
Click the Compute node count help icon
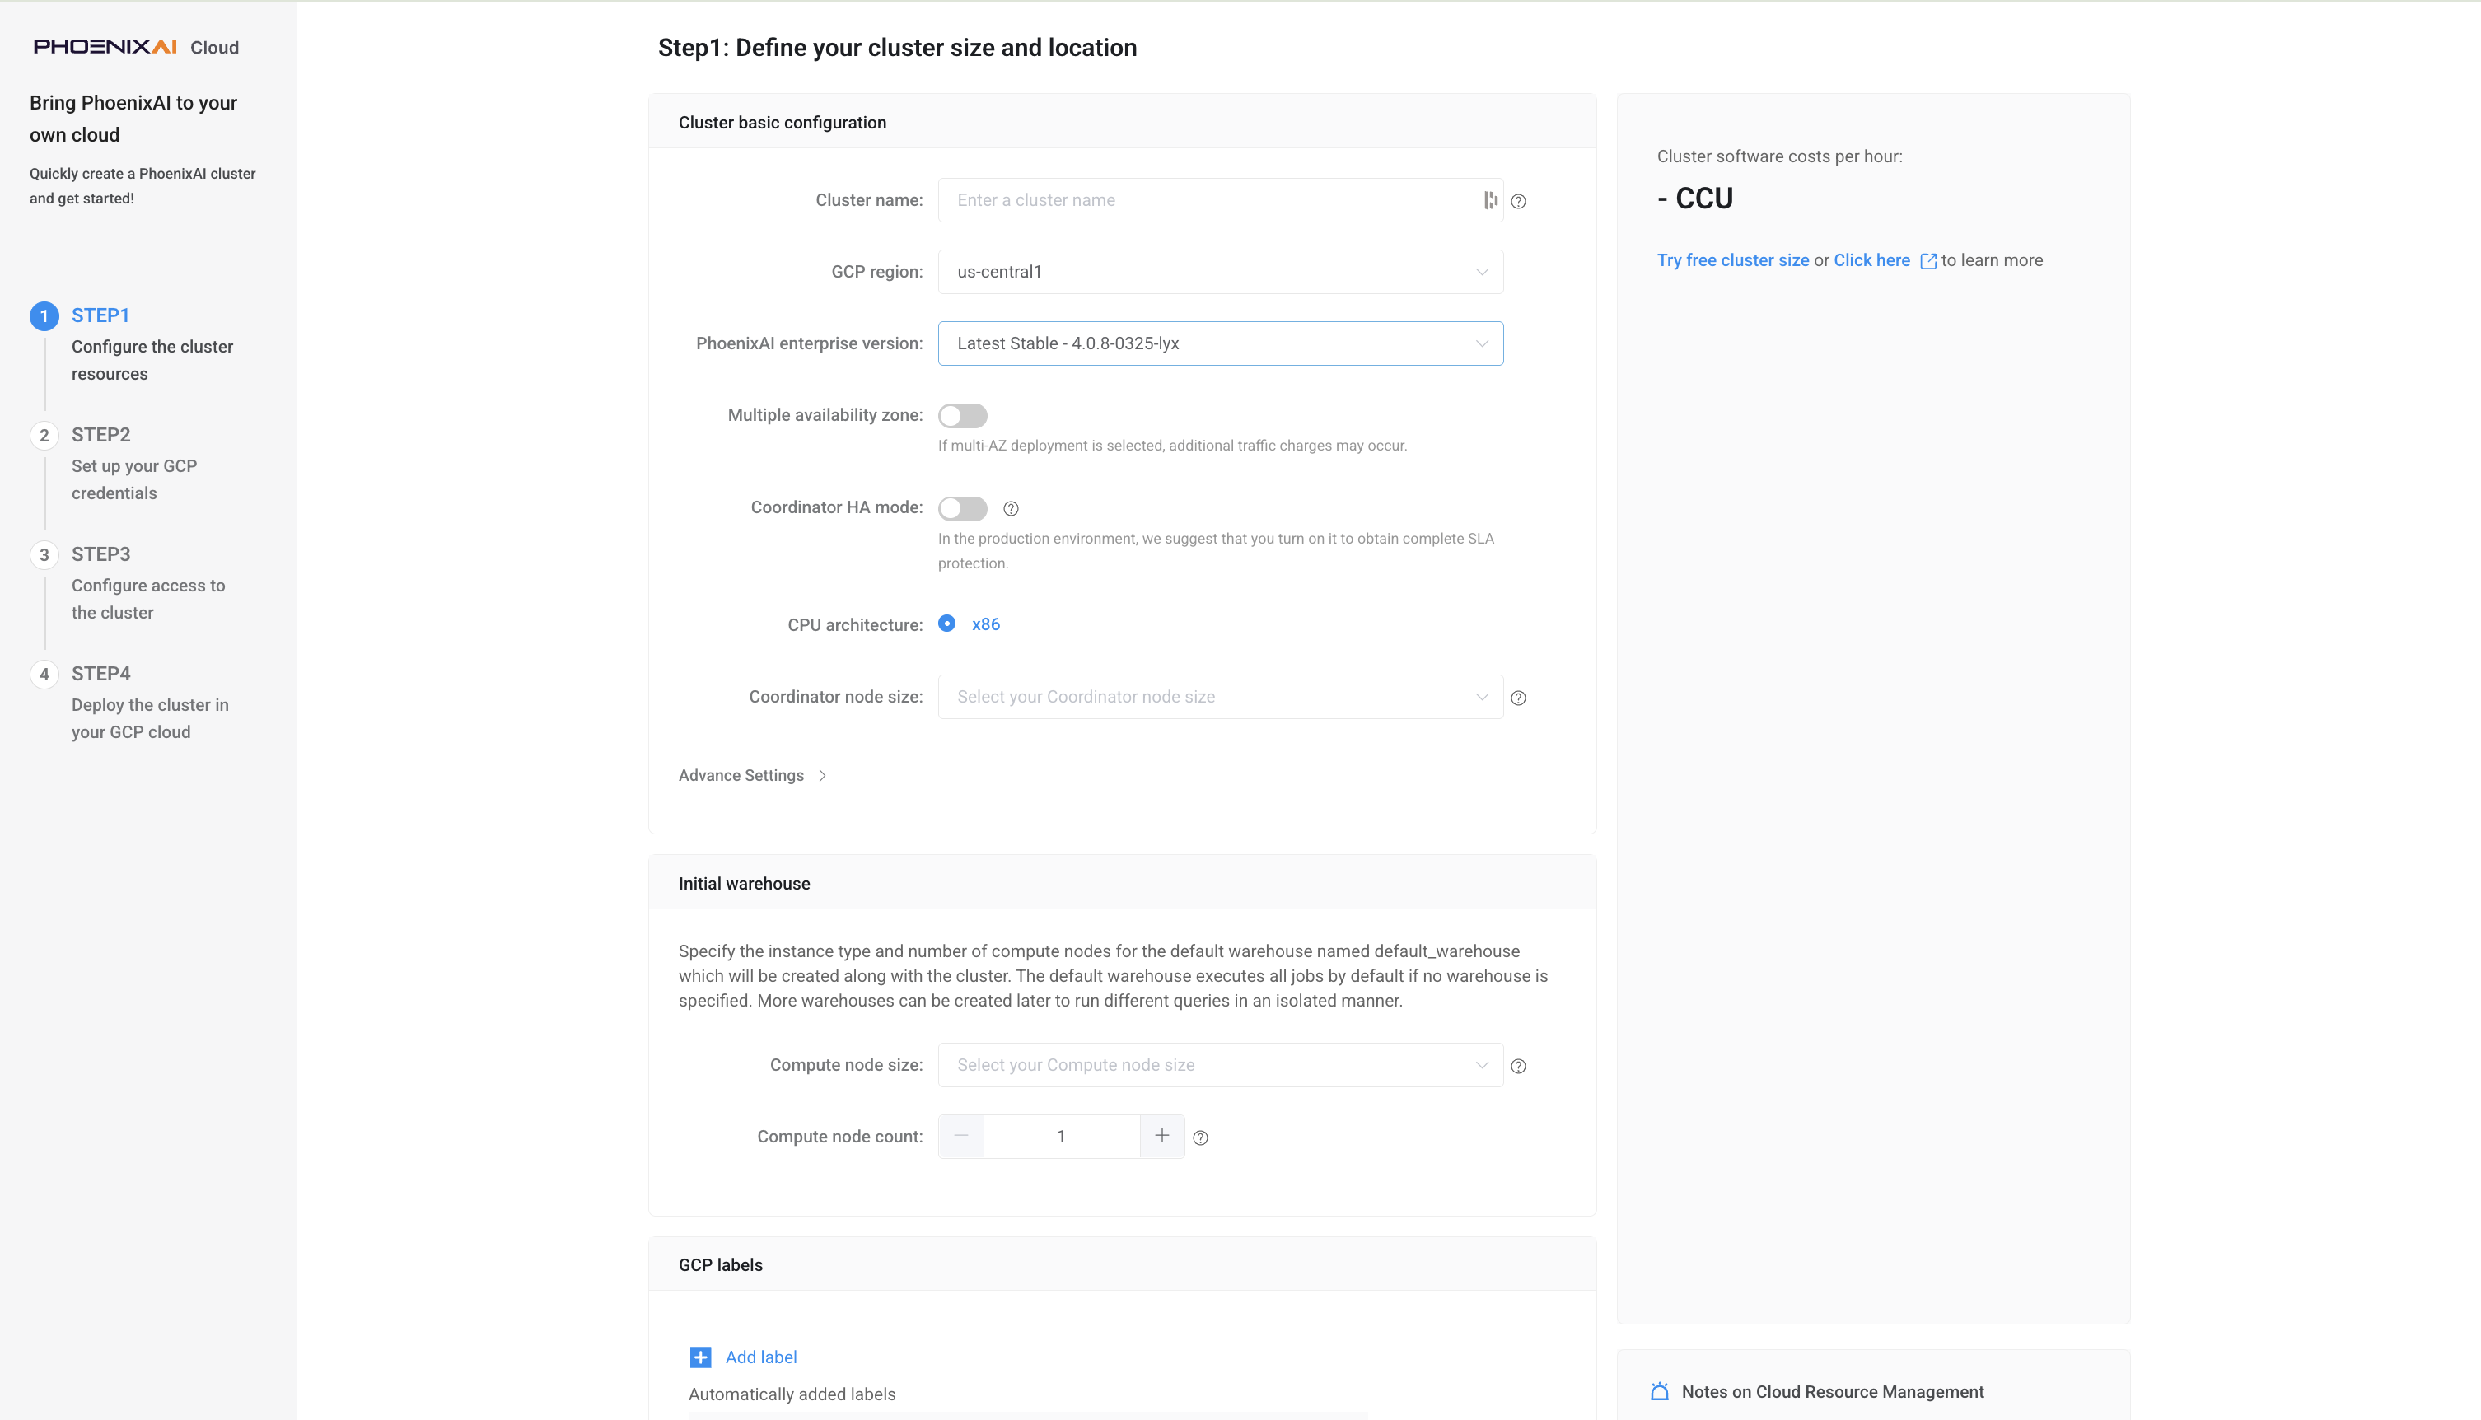(x=1200, y=1137)
